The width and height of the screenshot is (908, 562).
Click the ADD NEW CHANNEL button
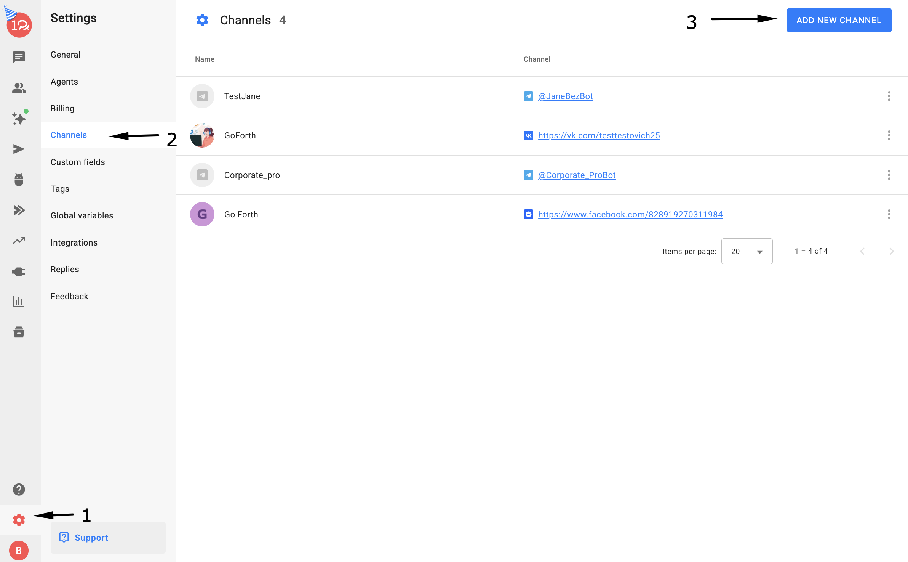[x=839, y=20]
